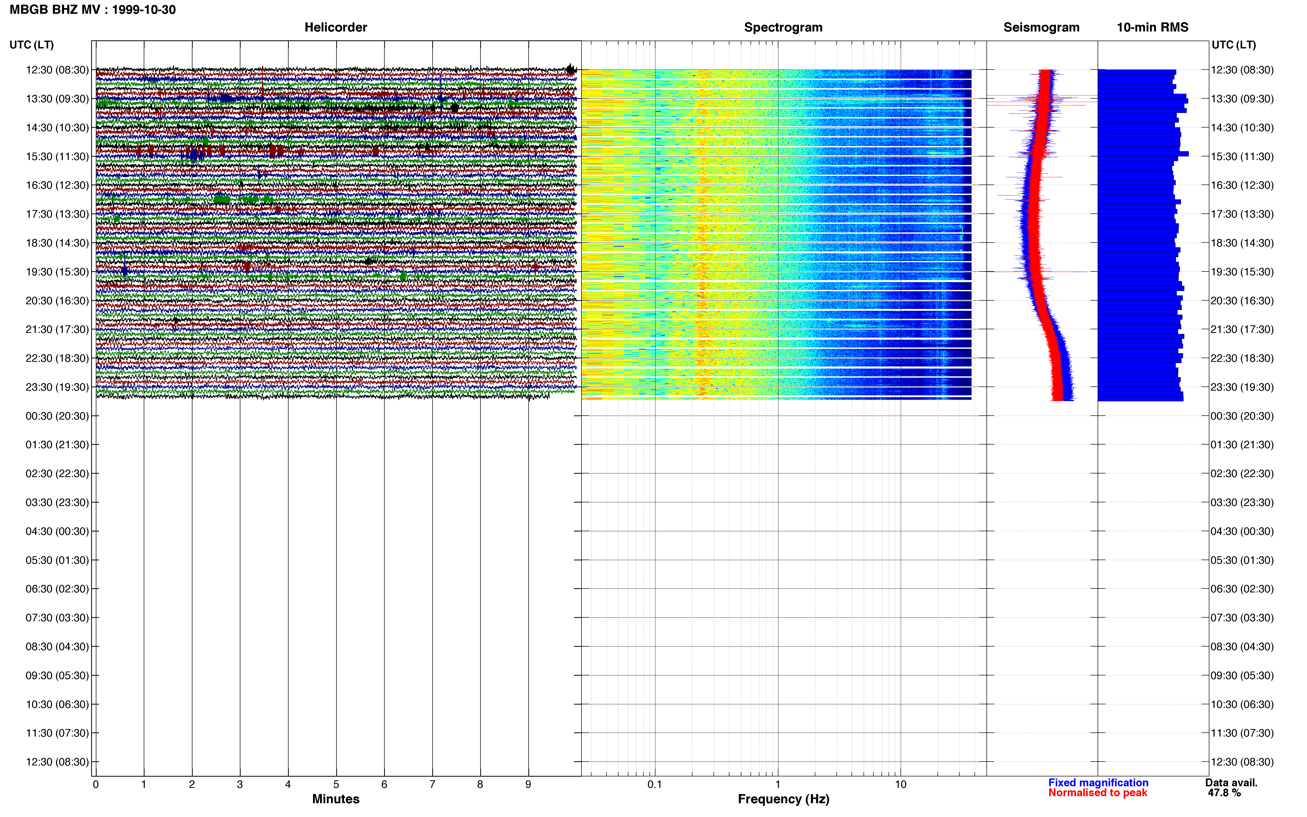Viewport: 1307px width, 817px height.
Task: Click the 13:30 (09:30) label on the helicorder axis
Action: point(57,99)
